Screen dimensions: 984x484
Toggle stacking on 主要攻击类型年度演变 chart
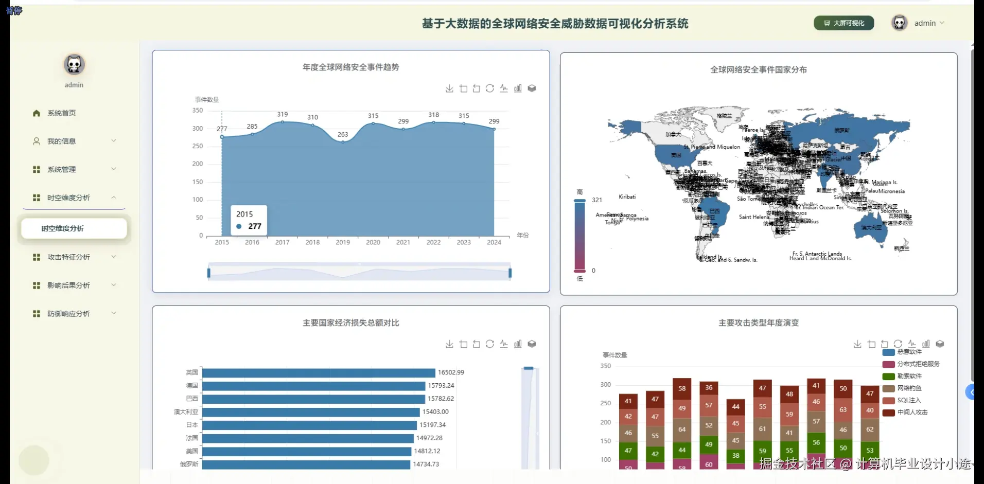click(940, 344)
